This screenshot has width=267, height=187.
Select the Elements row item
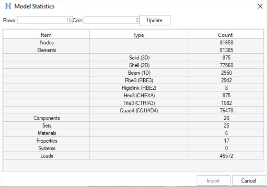click(46, 50)
